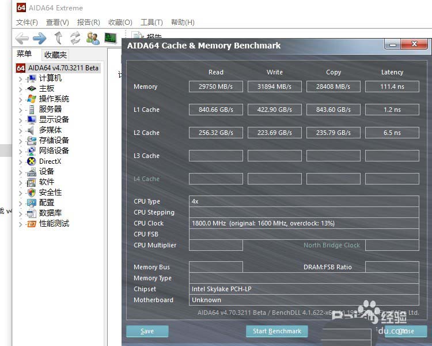Click L1 Cache Read value 840.66 GB/s
The image size is (432, 346).
point(216,110)
